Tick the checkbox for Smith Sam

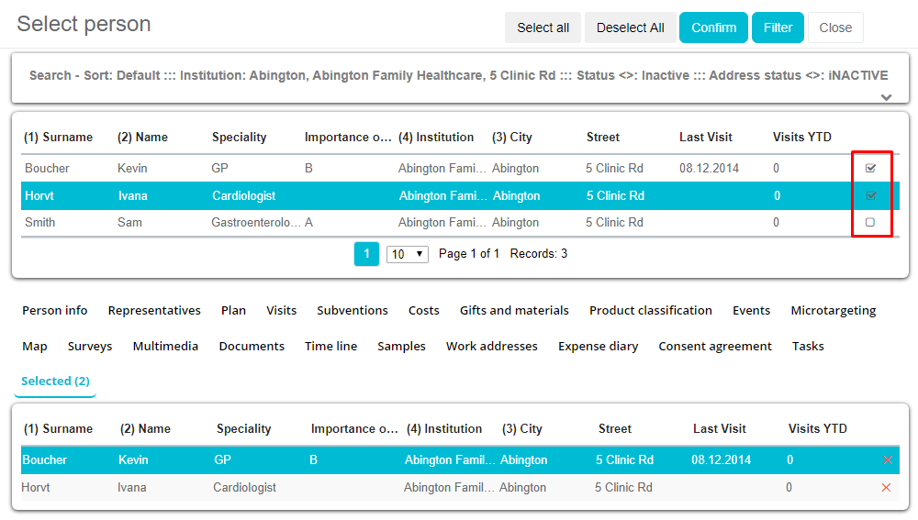click(x=870, y=223)
